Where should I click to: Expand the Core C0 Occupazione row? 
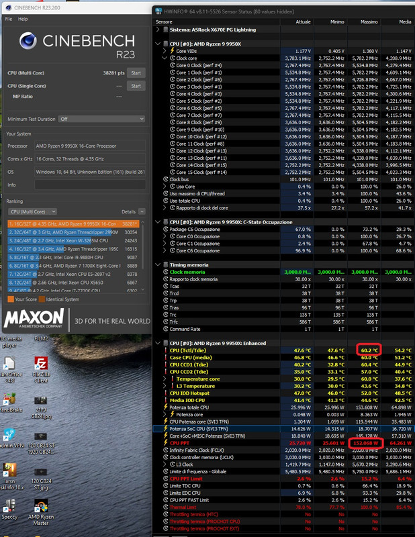pyautogui.click(x=165, y=236)
